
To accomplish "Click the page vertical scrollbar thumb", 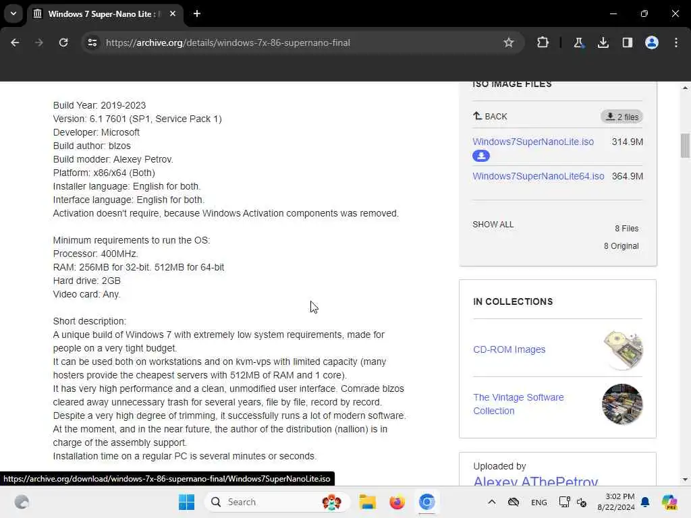I will click(685, 146).
